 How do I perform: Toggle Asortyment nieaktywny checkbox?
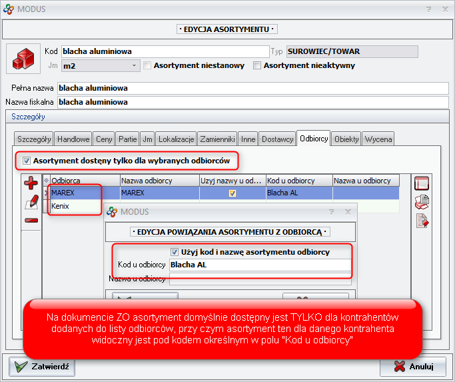pyautogui.click(x=256, y=65)
